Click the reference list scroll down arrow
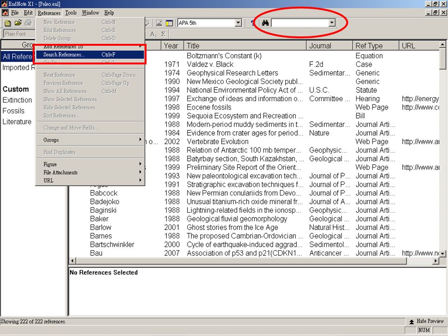 442,253
